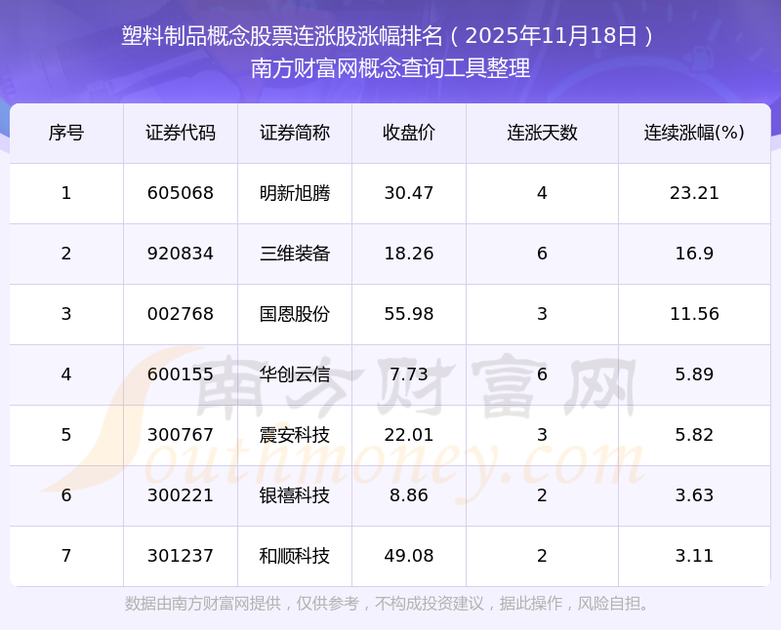This screenshot has height=630, width=781.
Task: Select stock name 华创云信
Action: click(295, 374)
